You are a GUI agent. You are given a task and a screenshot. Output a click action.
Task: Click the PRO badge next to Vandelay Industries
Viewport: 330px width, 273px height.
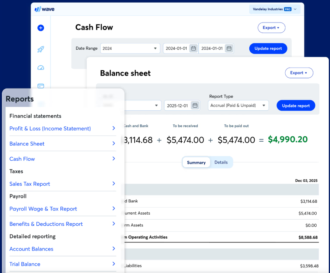(288, 9)
